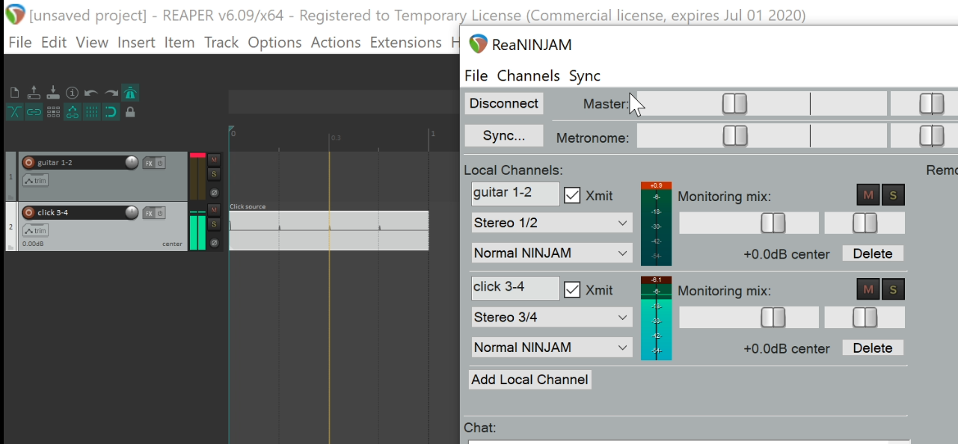Toggle the metronome toolbar icon
This screenshot has width=958, height=444.
click(x=130, y=93)
